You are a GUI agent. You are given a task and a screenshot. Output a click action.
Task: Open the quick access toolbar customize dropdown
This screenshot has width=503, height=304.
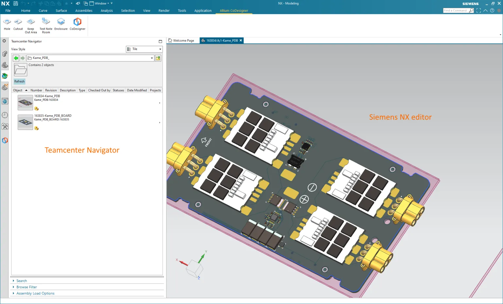tap(112, 4)
